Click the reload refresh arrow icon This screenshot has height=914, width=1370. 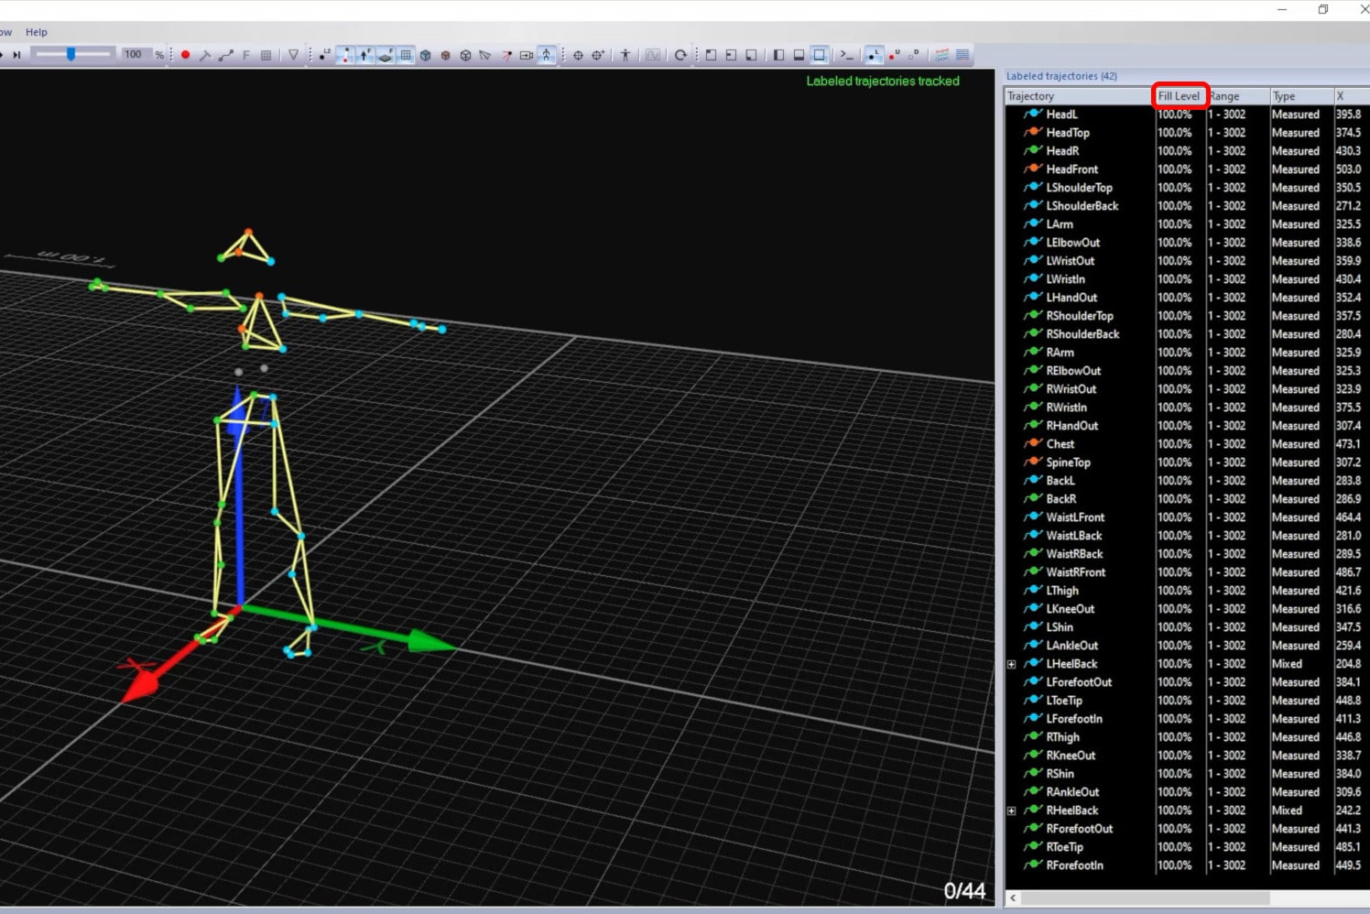680,55
